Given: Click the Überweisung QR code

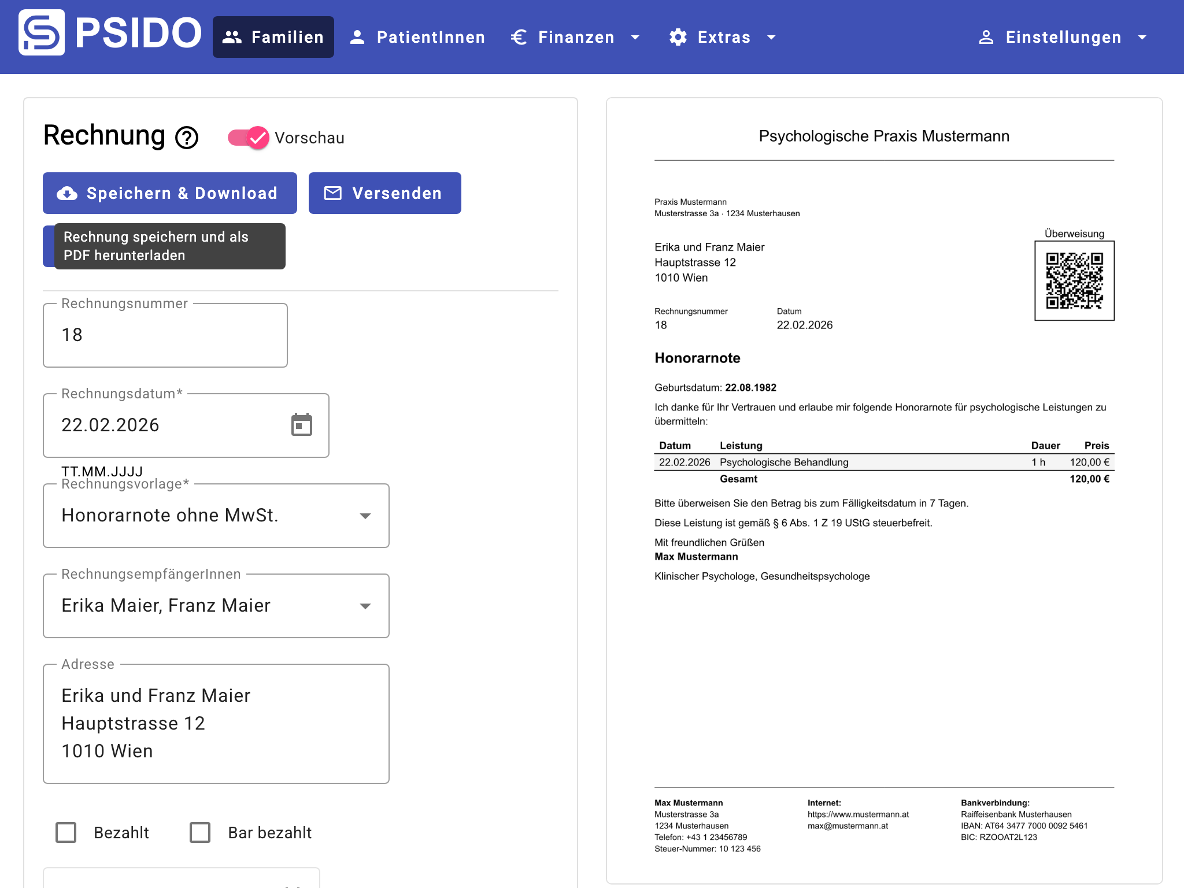Looking at the screenshot, I should point(1074,280).
